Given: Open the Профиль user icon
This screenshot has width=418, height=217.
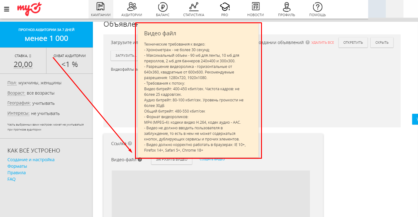Looking at the screenshot, I should pos(286,7).
